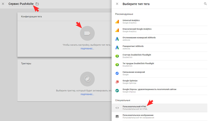208x121 pixels.
Task: Choose Пользовательский HTML tag type
Action: tap(160, 108)
